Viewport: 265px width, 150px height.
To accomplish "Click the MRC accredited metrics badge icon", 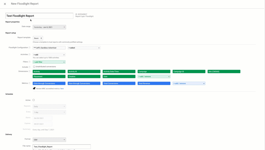I will click(34, 88).
